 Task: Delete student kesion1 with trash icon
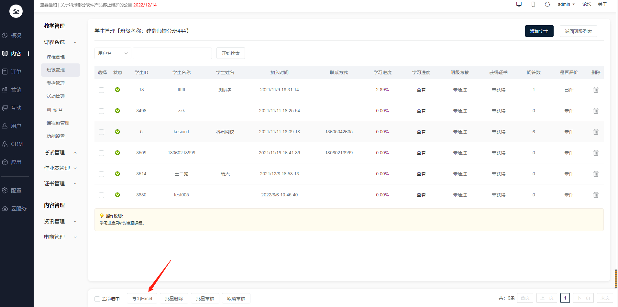[x=596, y=132]
